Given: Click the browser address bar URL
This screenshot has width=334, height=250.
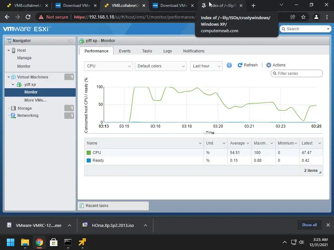Looking at the screenshot, I should pos(134,17).
